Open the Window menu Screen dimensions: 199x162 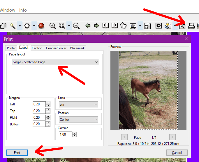point(8,10)
